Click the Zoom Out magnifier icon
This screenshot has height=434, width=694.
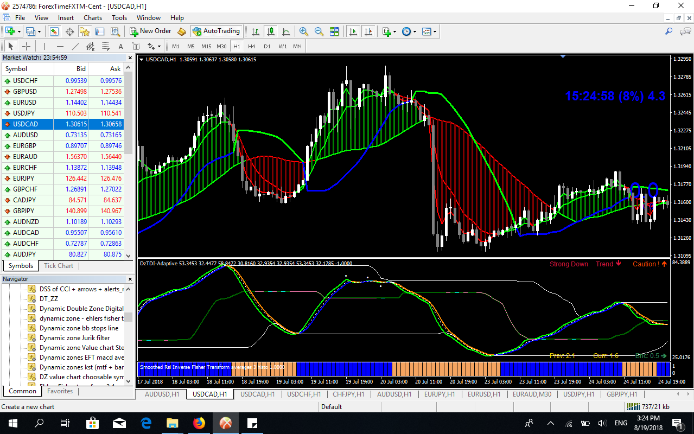319,31
